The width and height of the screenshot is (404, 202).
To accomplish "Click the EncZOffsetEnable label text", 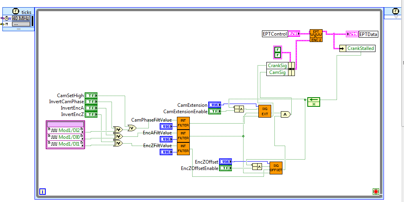I will tap(200, 168).
